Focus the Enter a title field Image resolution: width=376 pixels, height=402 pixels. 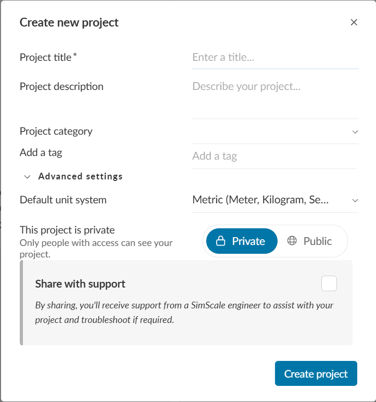point(275,57)
